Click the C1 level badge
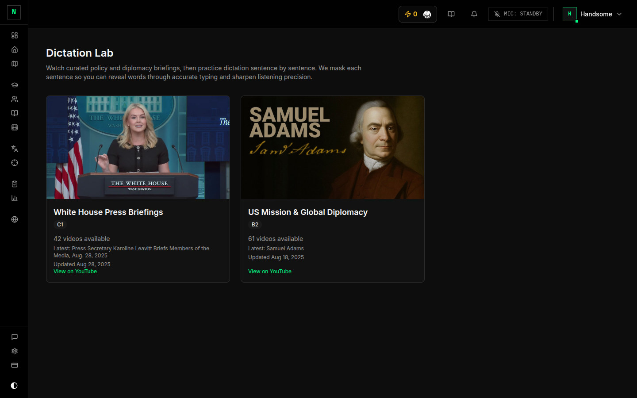This screenshot has width=637, height=398. (60, 225)
